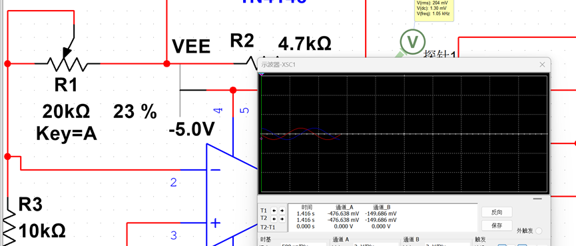
Task: Select the blue op-amp triangle
Action: [x=232, y=195]
